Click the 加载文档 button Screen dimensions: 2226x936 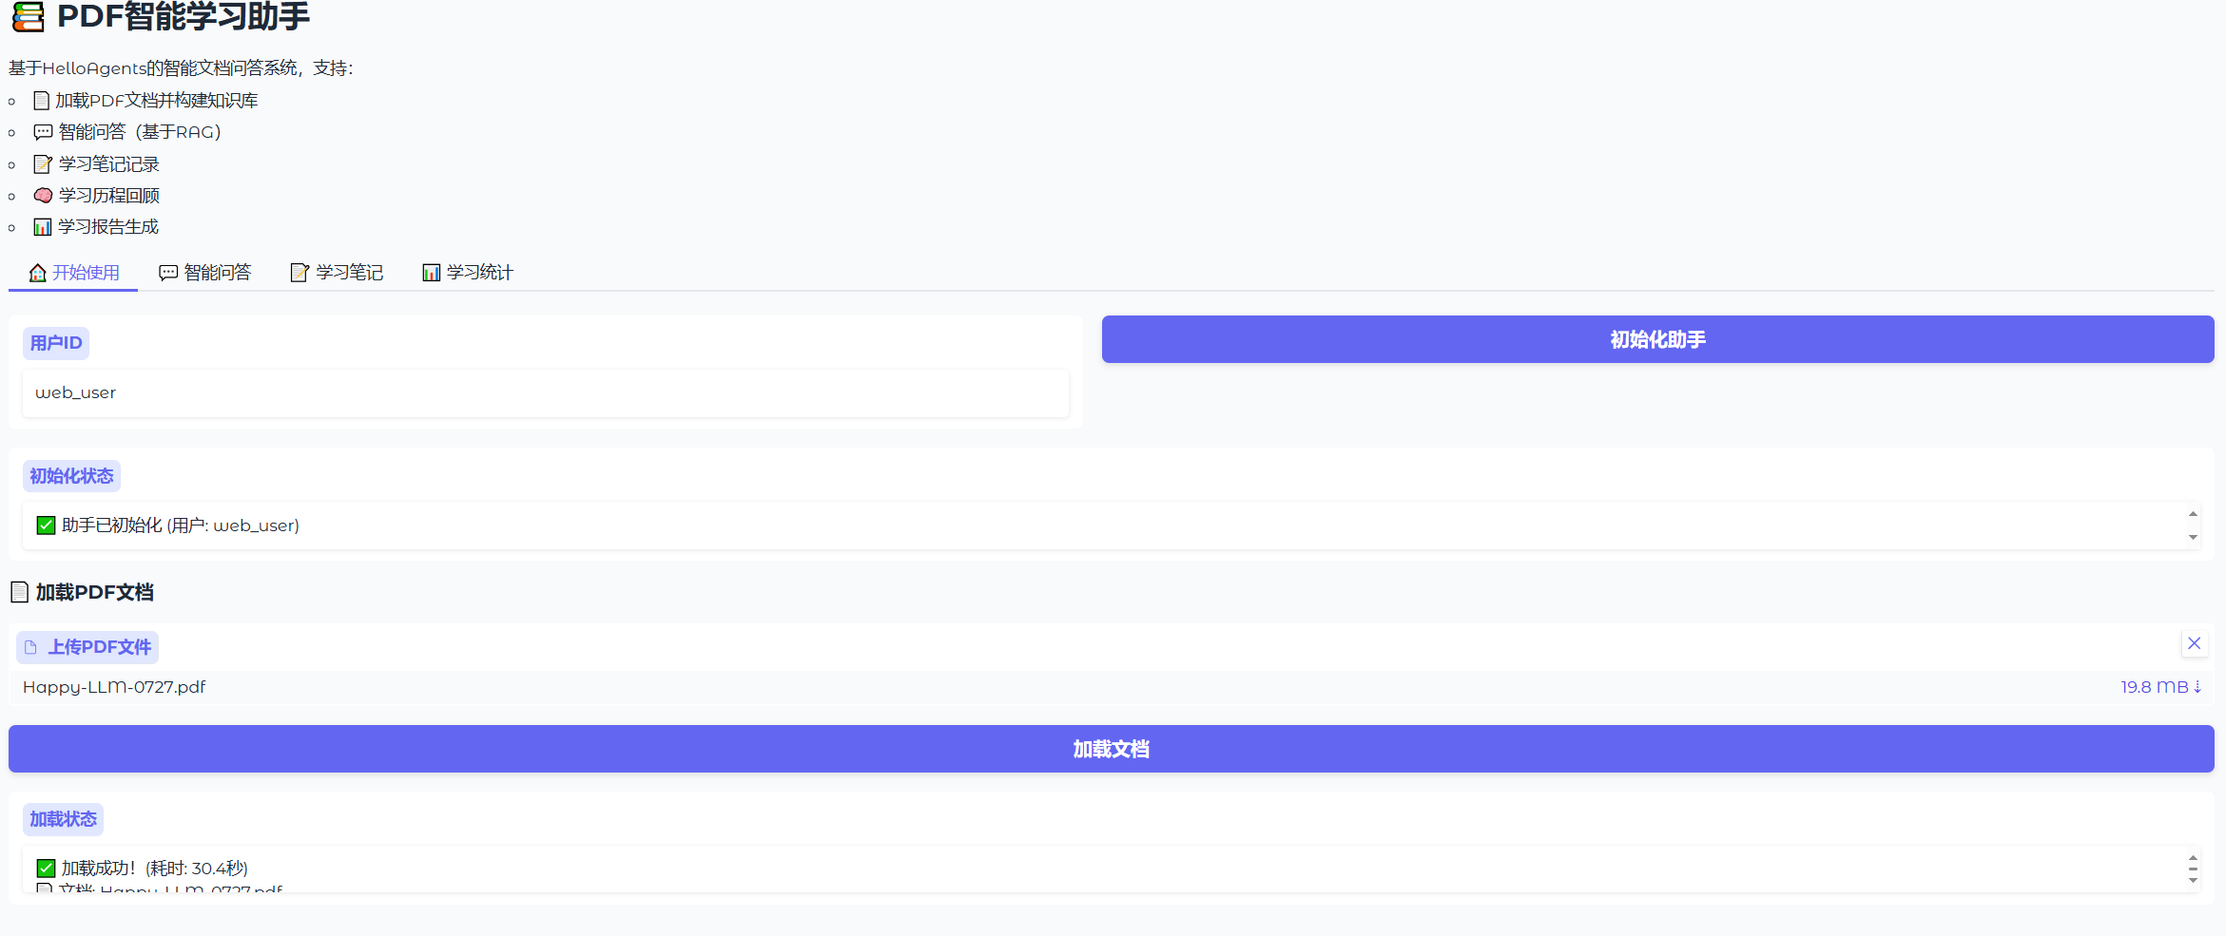click(x=1112, y=749)
